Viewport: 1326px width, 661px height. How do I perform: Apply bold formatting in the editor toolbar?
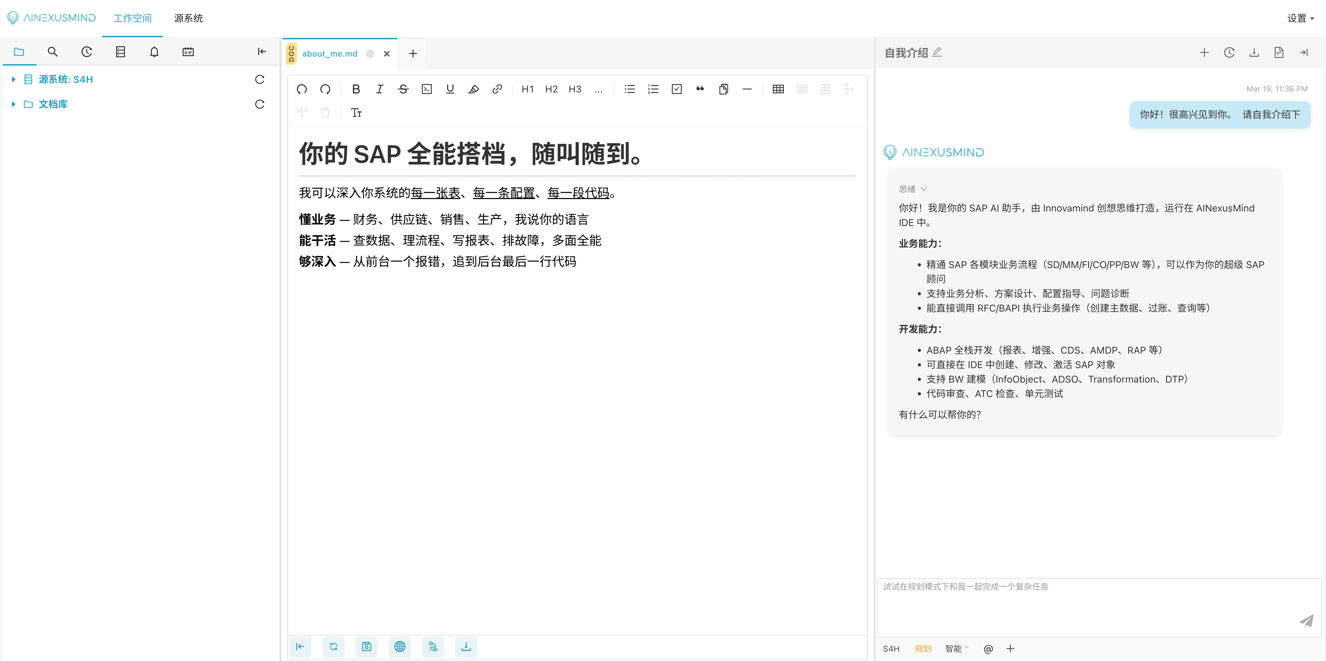click(356, 89)
